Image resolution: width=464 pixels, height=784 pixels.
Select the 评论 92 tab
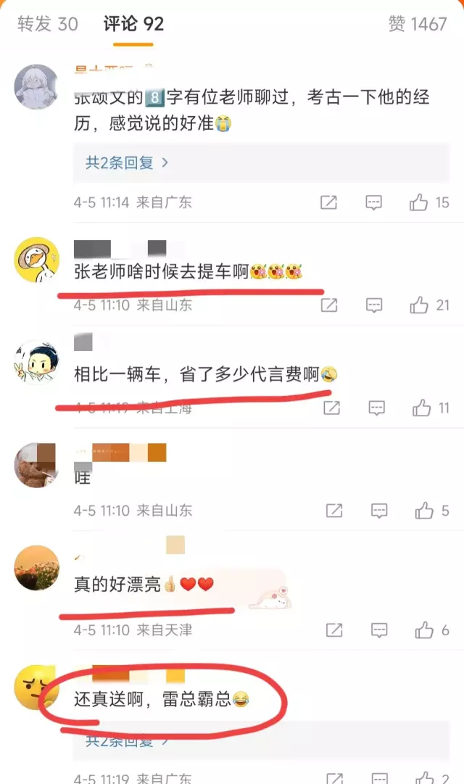(133, 23)
